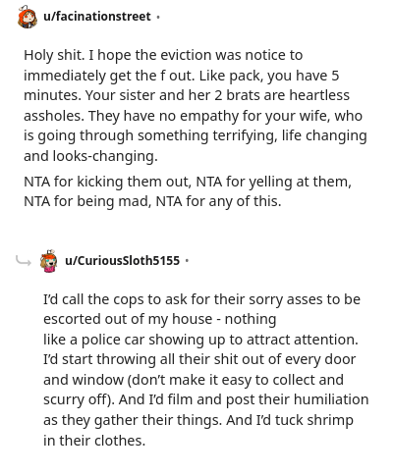Click the 'in their clothes.' ending line
Screen dimensions: 393x475
(94, 441)
